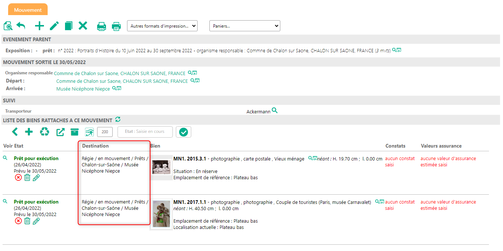Click the recycle icon in the goods list toolbar
Viewport: 503px width, 251px height.
(x=44, y=132)
